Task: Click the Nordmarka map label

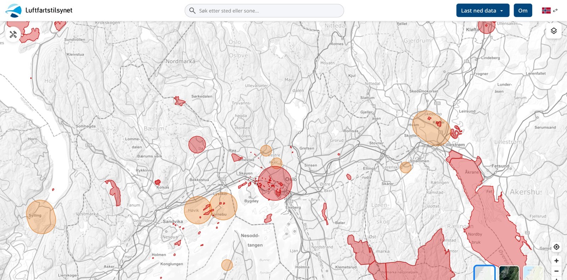Action: [180, 61]
